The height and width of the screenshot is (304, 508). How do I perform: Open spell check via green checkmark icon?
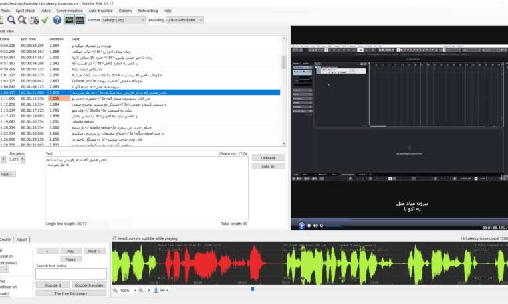point(45,20)
